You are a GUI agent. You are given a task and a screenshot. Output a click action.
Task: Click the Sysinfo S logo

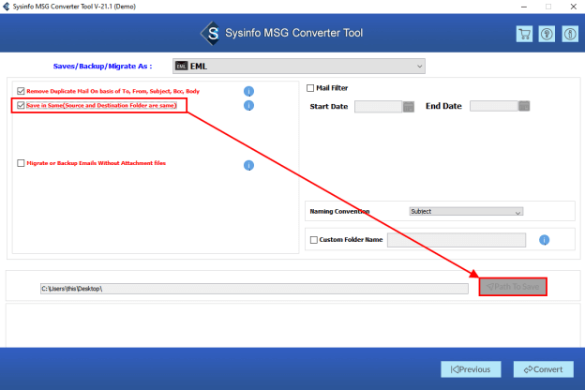click(212, 34)
